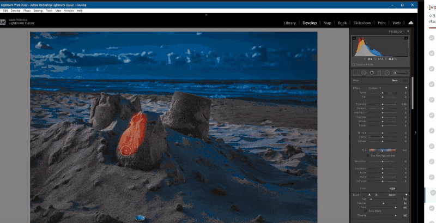Viewport: 436px width, 223px height.
Task: Open the Effect Custom preset dropdown
Action: click(x=375, y=88)
